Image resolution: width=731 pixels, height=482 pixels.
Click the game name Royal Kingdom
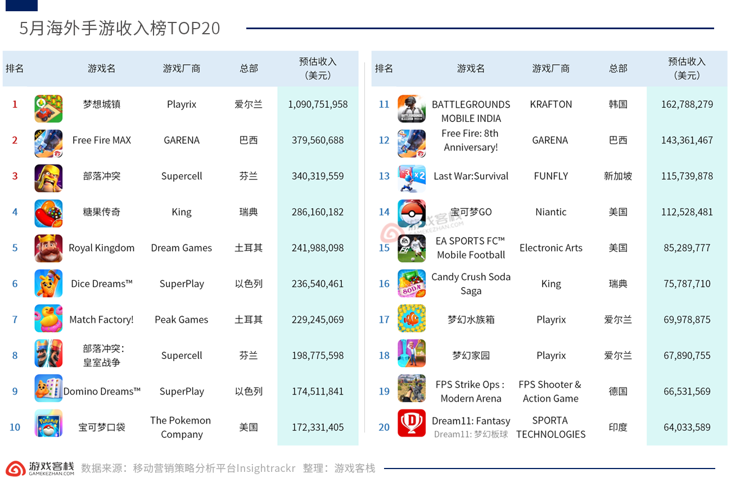click(x=102, y=248)
